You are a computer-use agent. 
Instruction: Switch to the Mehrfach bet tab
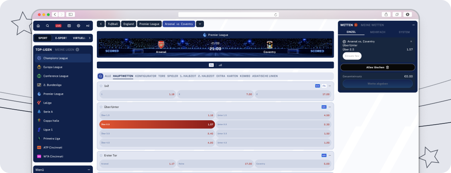[378, 32]
